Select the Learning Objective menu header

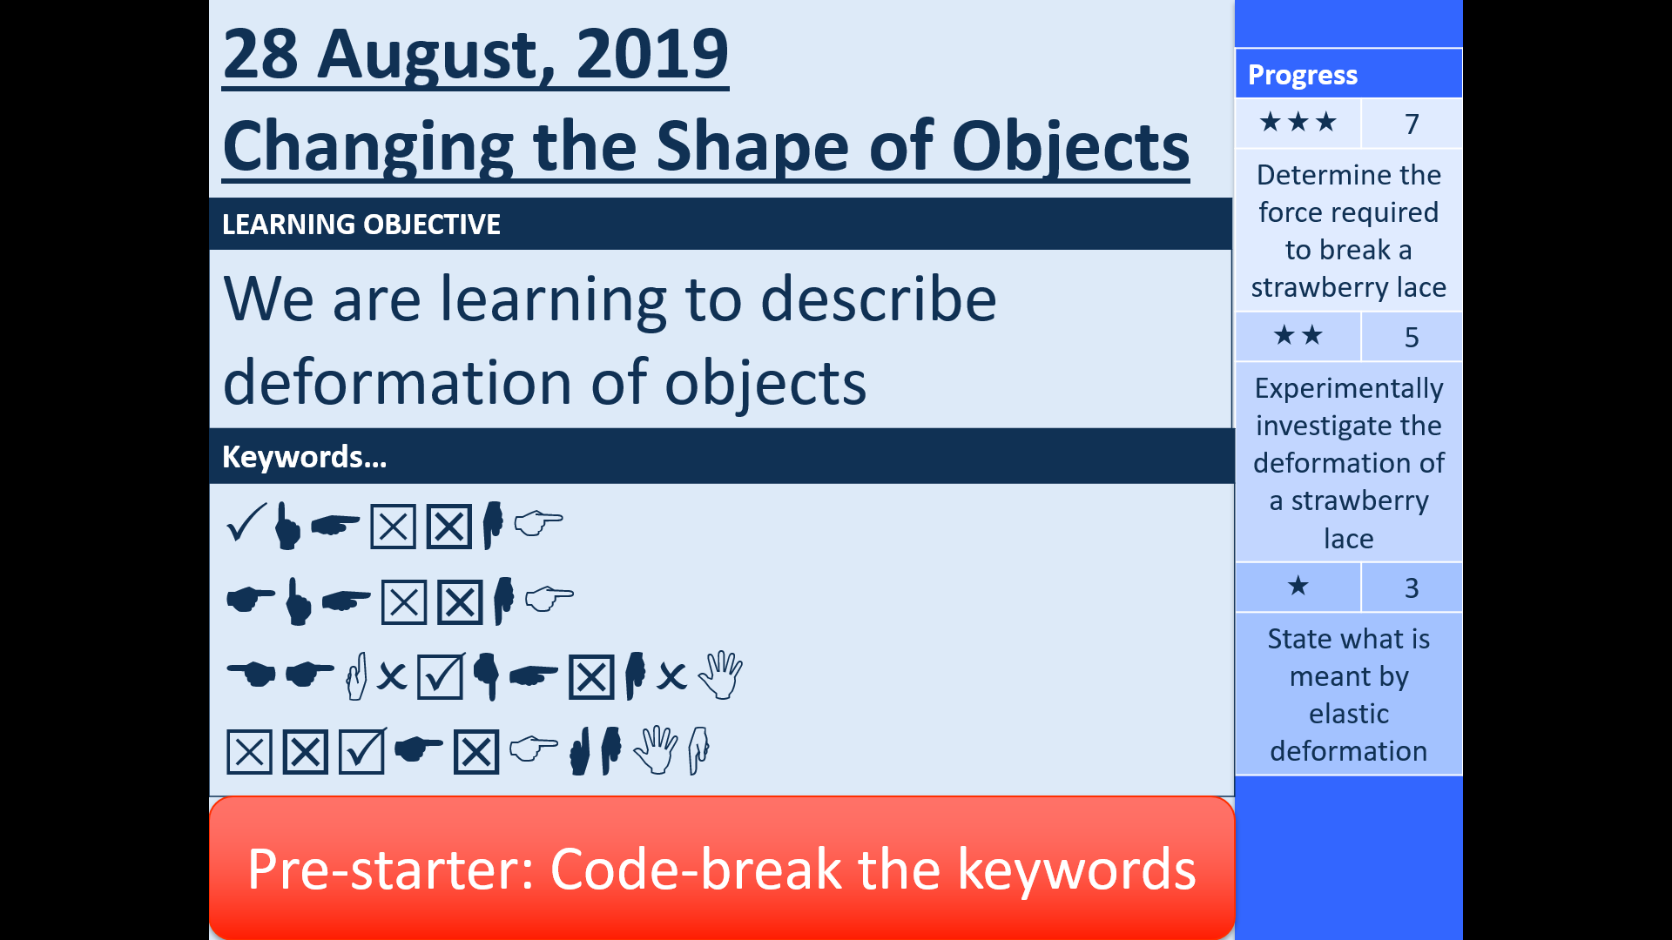720,224
